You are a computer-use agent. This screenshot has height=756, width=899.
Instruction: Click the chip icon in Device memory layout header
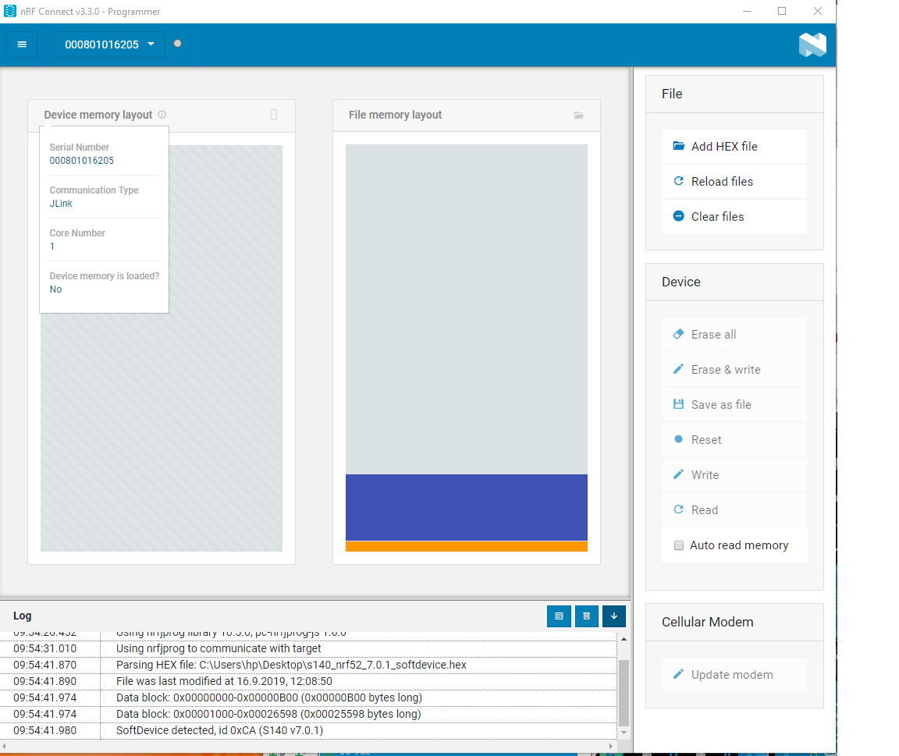click(274, 115)
